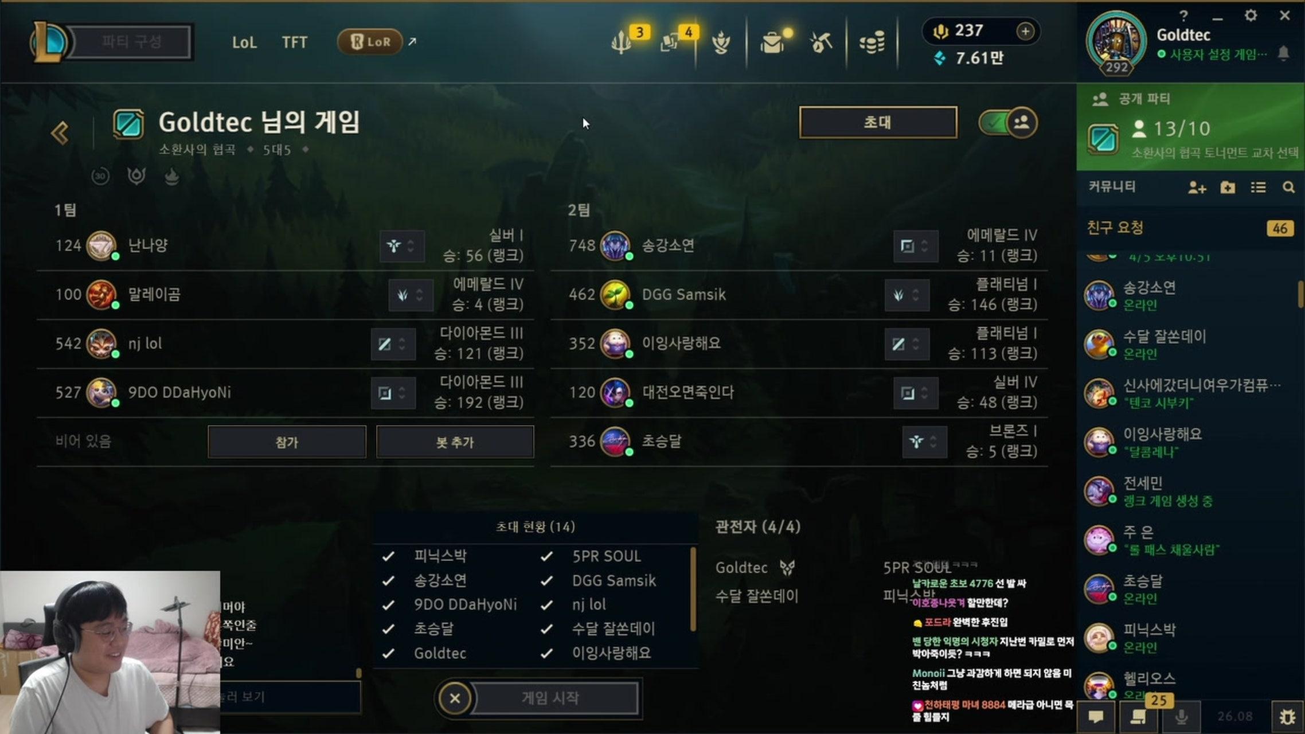Toggle invite checkmark for 피닉스박
1305x734 pixels.
coord(388,556)
